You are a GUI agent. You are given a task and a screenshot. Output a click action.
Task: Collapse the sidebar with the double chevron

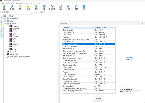[2, 17]
